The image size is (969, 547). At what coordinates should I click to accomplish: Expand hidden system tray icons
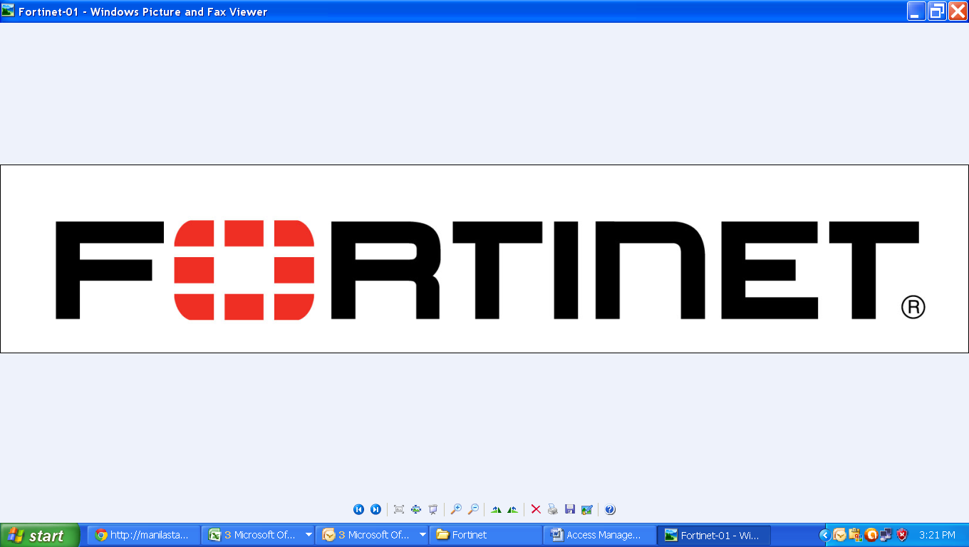click(x=825, y=535)
